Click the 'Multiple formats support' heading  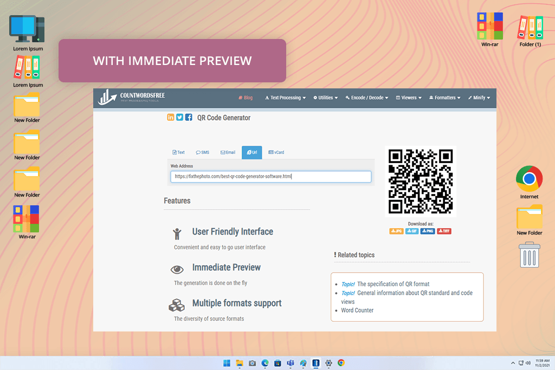coord(237,303)
